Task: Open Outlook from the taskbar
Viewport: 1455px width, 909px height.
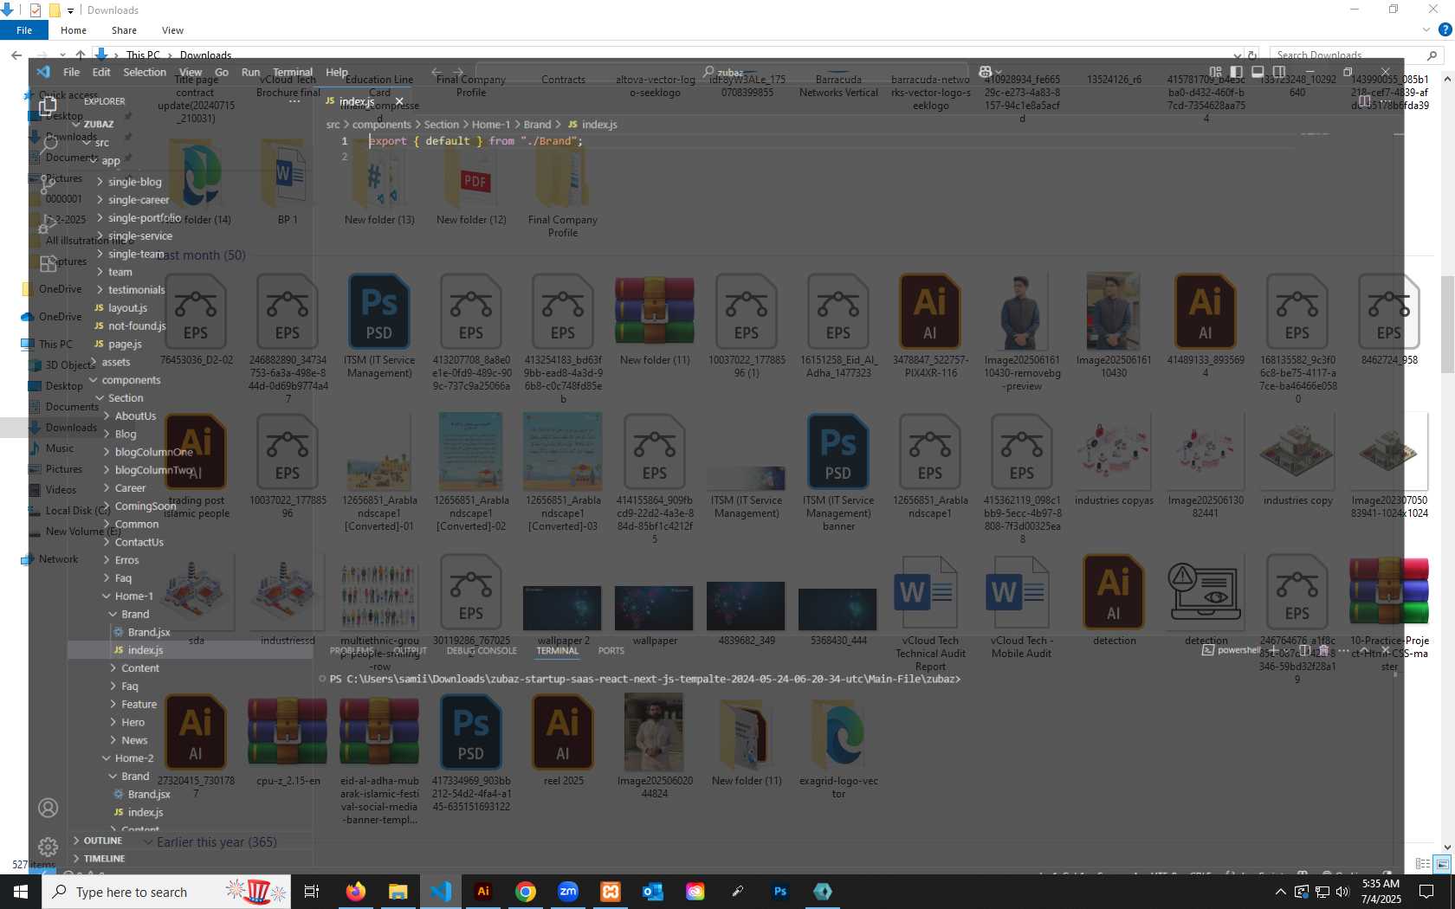Action: click(x=653, y=892)
